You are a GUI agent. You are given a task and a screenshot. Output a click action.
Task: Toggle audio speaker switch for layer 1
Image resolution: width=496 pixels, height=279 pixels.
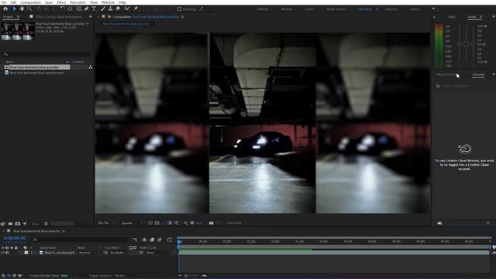point(7,253)
